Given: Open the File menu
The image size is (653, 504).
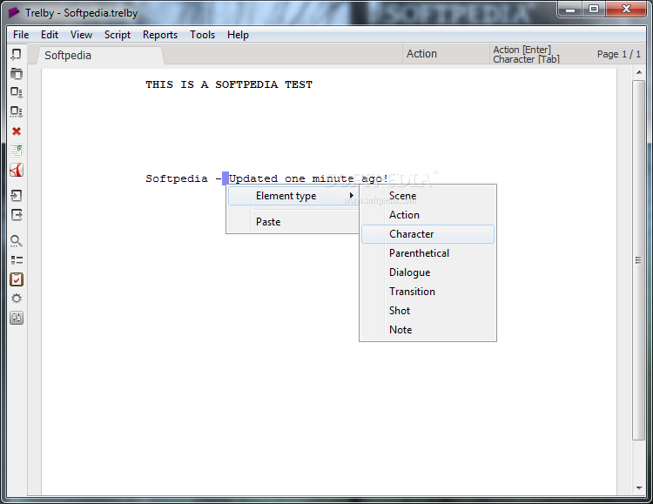Looking at the screenshot, I should 21,35.
